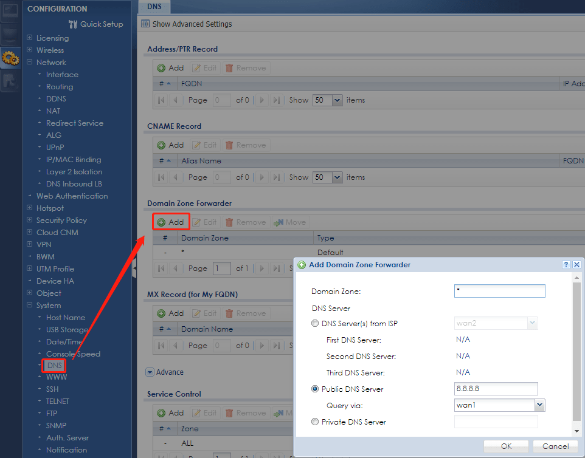
Task: Open the WWW menu item
Action: coord(57,377)
